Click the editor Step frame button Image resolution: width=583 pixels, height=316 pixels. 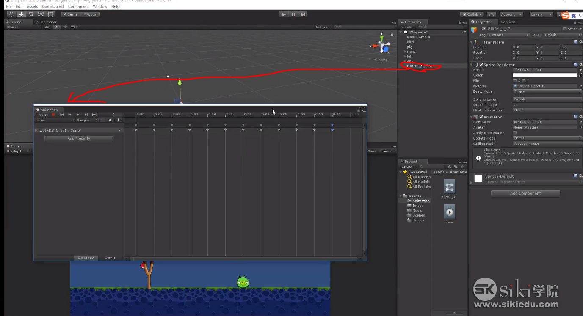[x=303, y=14]
